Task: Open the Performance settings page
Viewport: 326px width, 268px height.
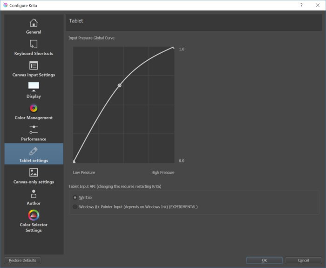Action: 34,133
